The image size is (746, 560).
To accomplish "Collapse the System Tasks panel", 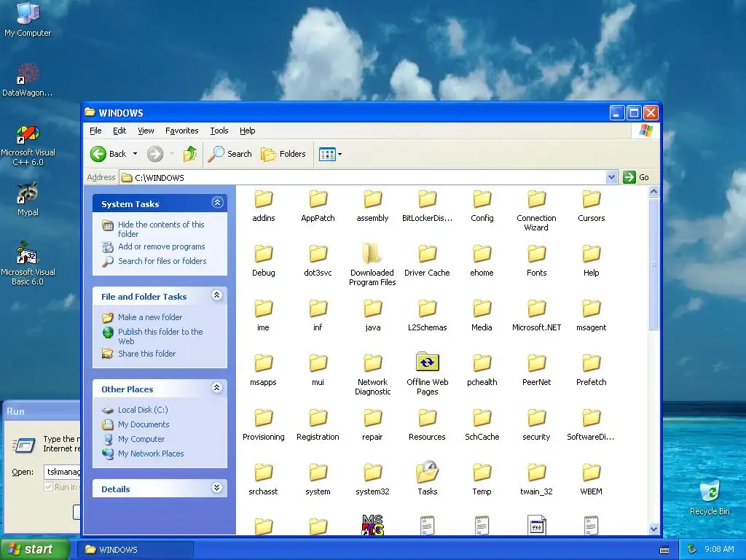I will (x=217, y=203).
